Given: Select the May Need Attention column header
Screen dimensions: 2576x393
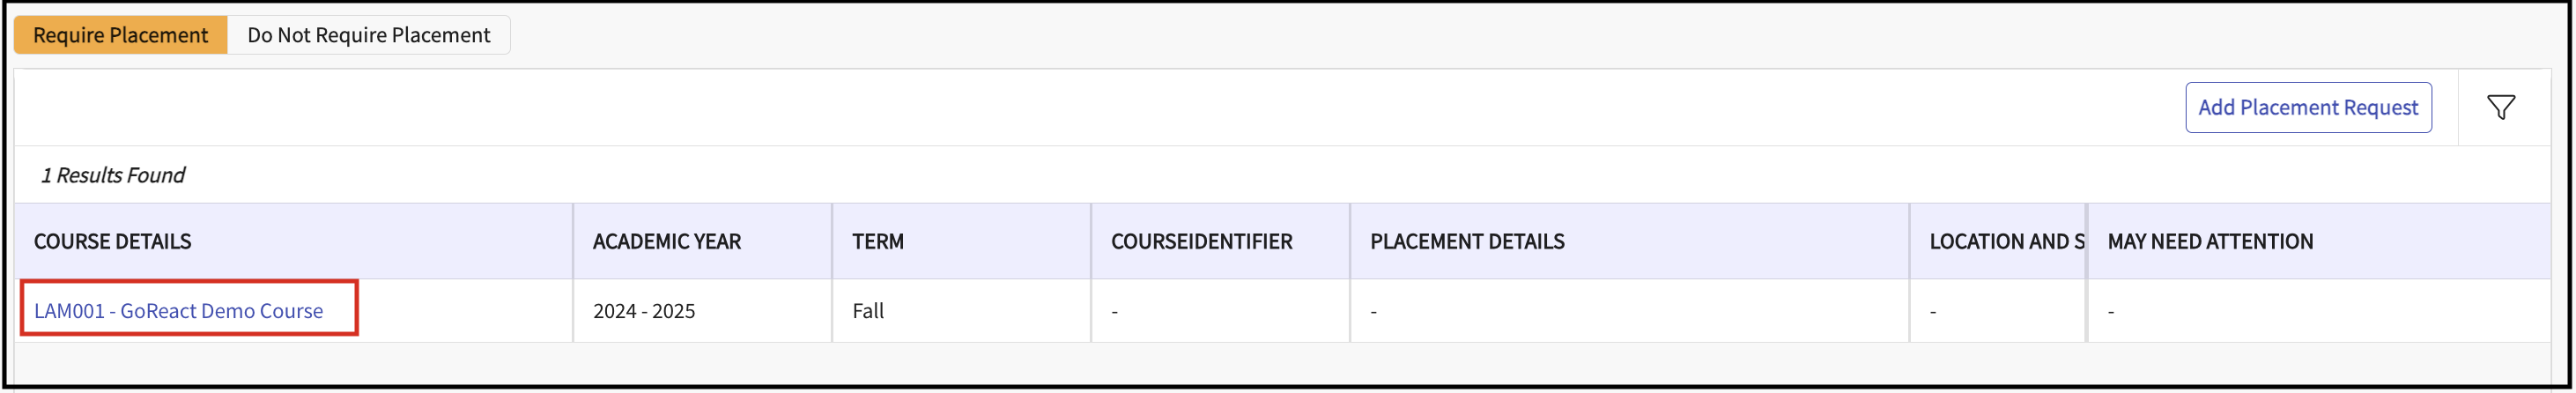Looking at the screenshot, I should point(2210,241).
